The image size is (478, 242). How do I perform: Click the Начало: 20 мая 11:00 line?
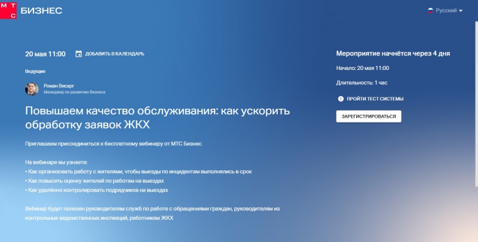[363, 68]
